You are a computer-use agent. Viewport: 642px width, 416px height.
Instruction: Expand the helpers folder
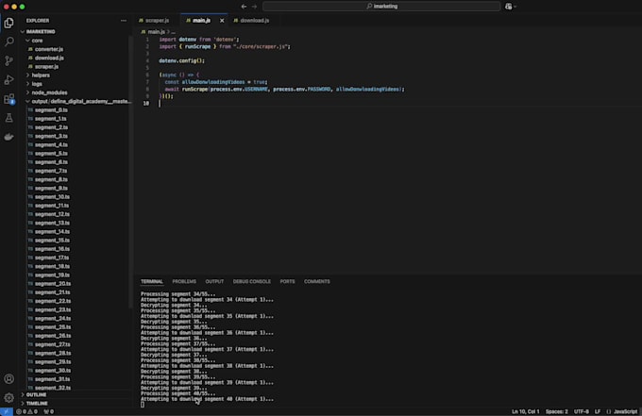pyautogui.click(x=41, y=75)
